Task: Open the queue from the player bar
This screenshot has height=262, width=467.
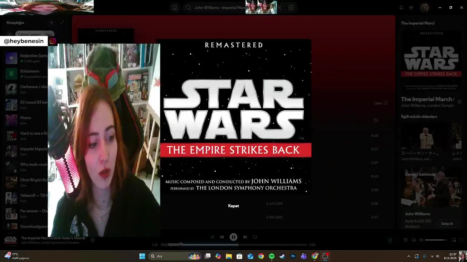Action: click(x=405, y=240)
